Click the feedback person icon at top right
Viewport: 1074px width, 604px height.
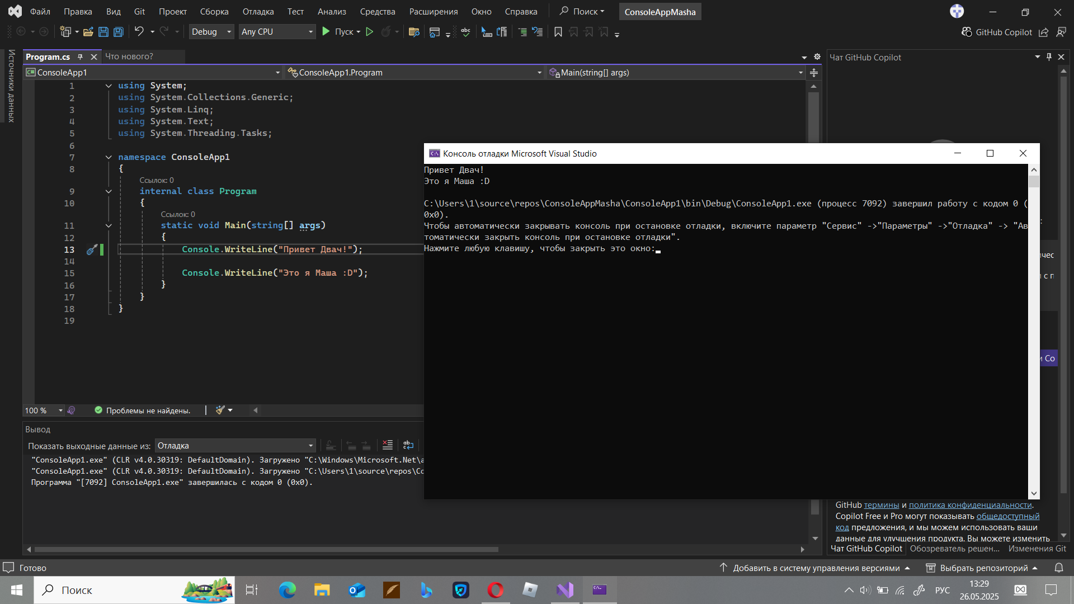click(x=1061, y=32)
